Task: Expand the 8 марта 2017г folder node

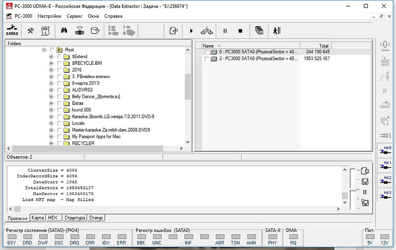Action: tap(51, 83)
